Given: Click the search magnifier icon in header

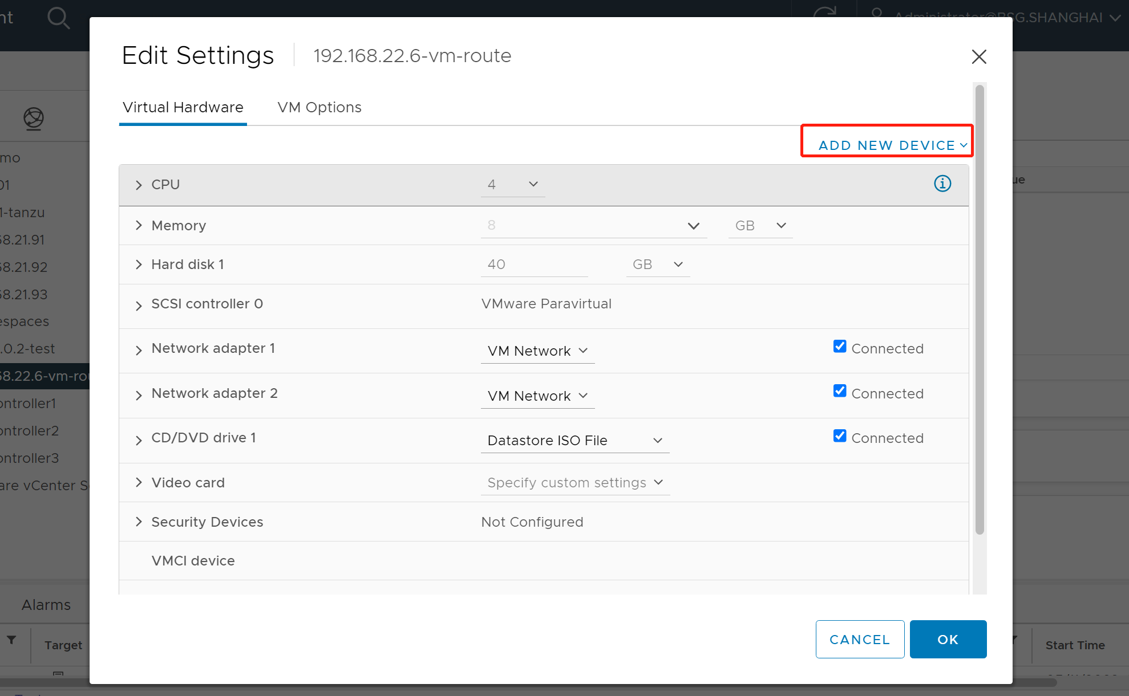Looking at the screenshot, I should (x=58, y=18).
